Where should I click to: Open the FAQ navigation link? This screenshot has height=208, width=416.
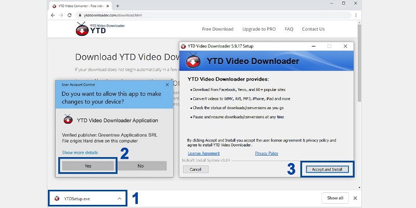[289, 29]
